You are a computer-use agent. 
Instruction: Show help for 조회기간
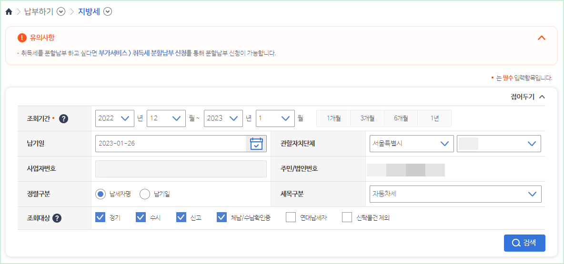tap(64, 118)
